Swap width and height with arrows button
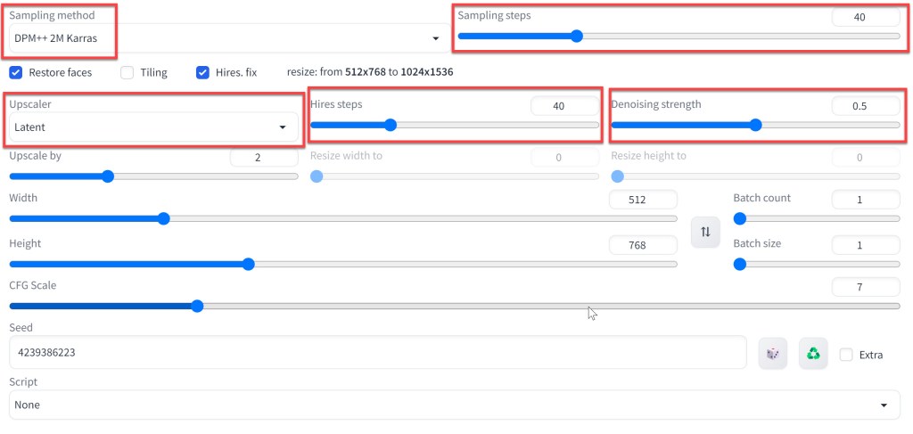The image size is (913, 434). [705, 232]
